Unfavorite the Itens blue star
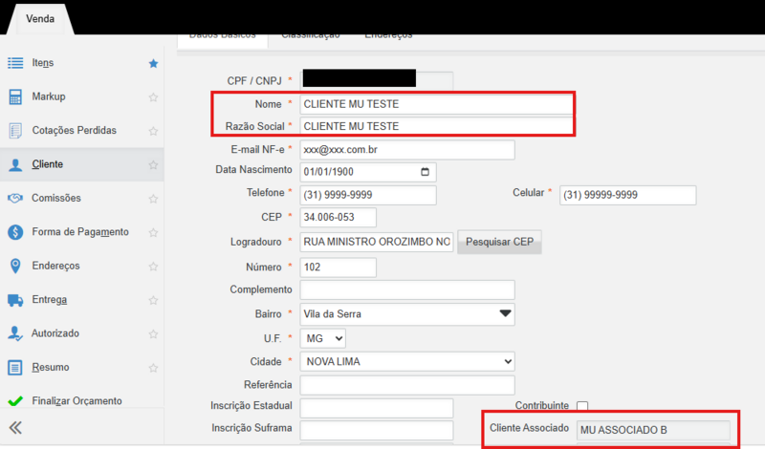Viewport: 765px width, 449px height. (x=153, y=63)
